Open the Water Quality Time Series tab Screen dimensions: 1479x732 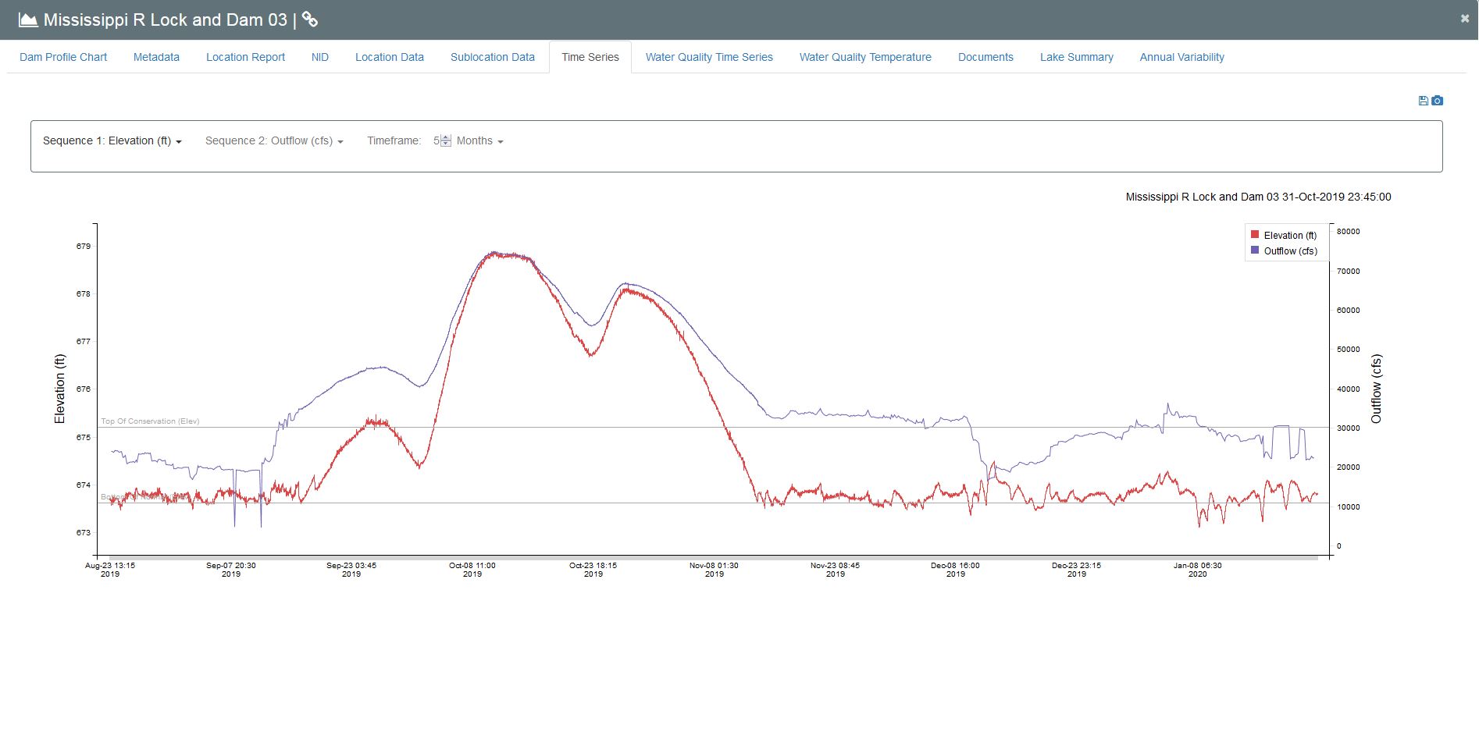[709, 57]
